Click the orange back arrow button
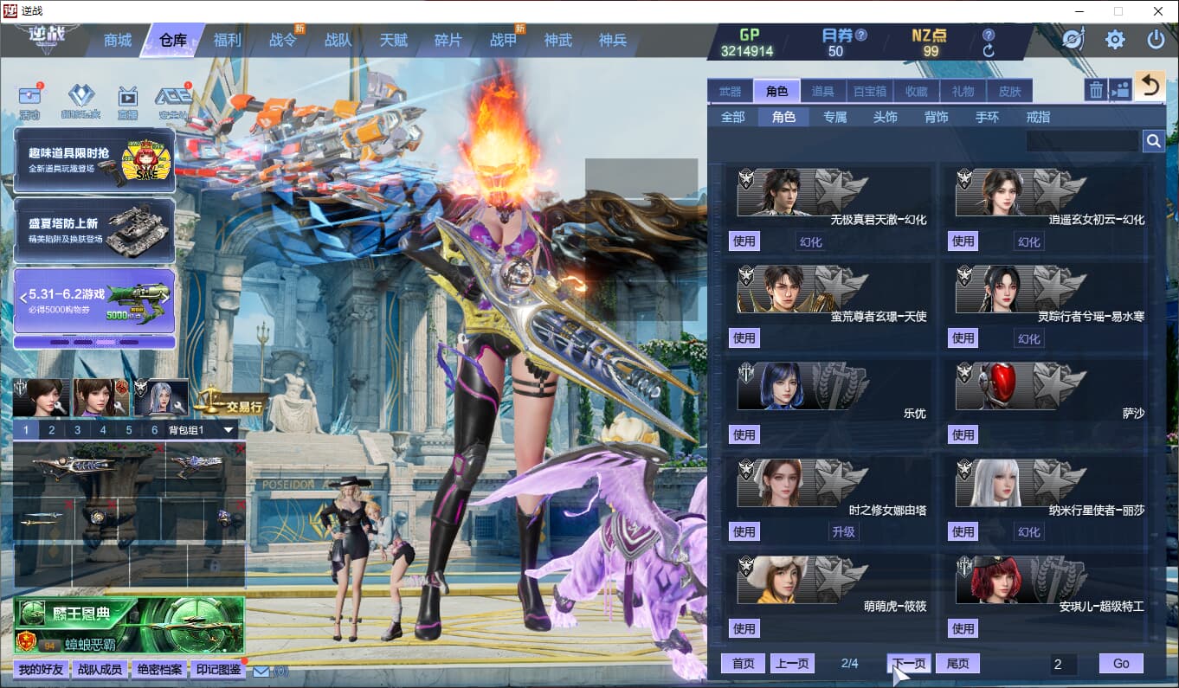The image size is (1179, 688). 1150,86
